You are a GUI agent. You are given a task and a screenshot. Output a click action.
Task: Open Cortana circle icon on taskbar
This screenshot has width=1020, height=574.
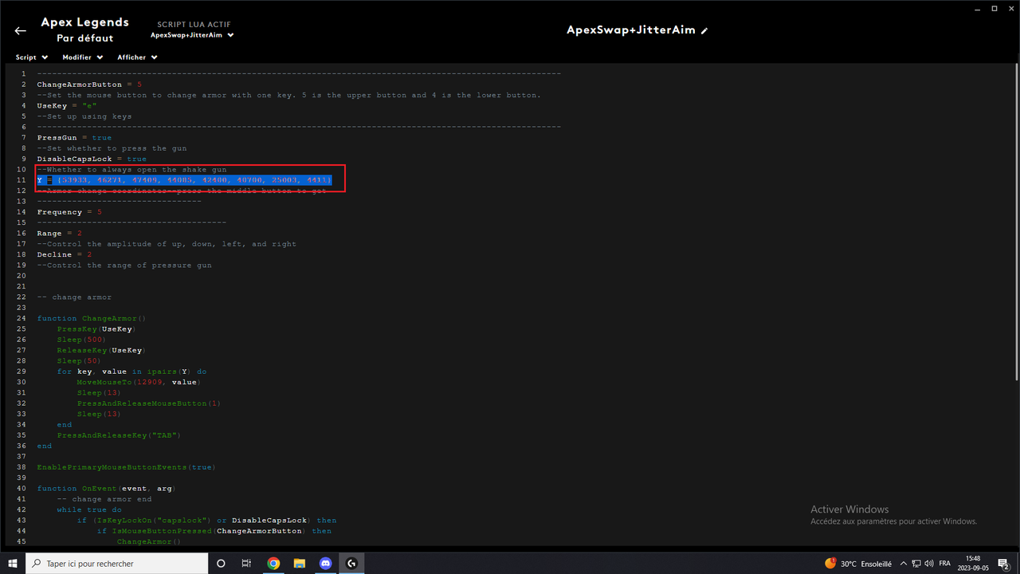point(221,563)
